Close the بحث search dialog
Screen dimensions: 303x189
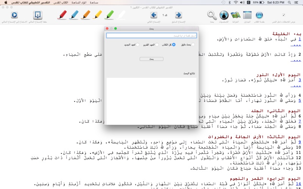[107, 29]
